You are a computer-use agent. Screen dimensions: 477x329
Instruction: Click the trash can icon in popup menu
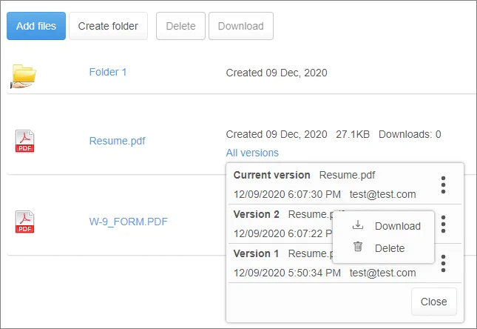coord(358,246)
